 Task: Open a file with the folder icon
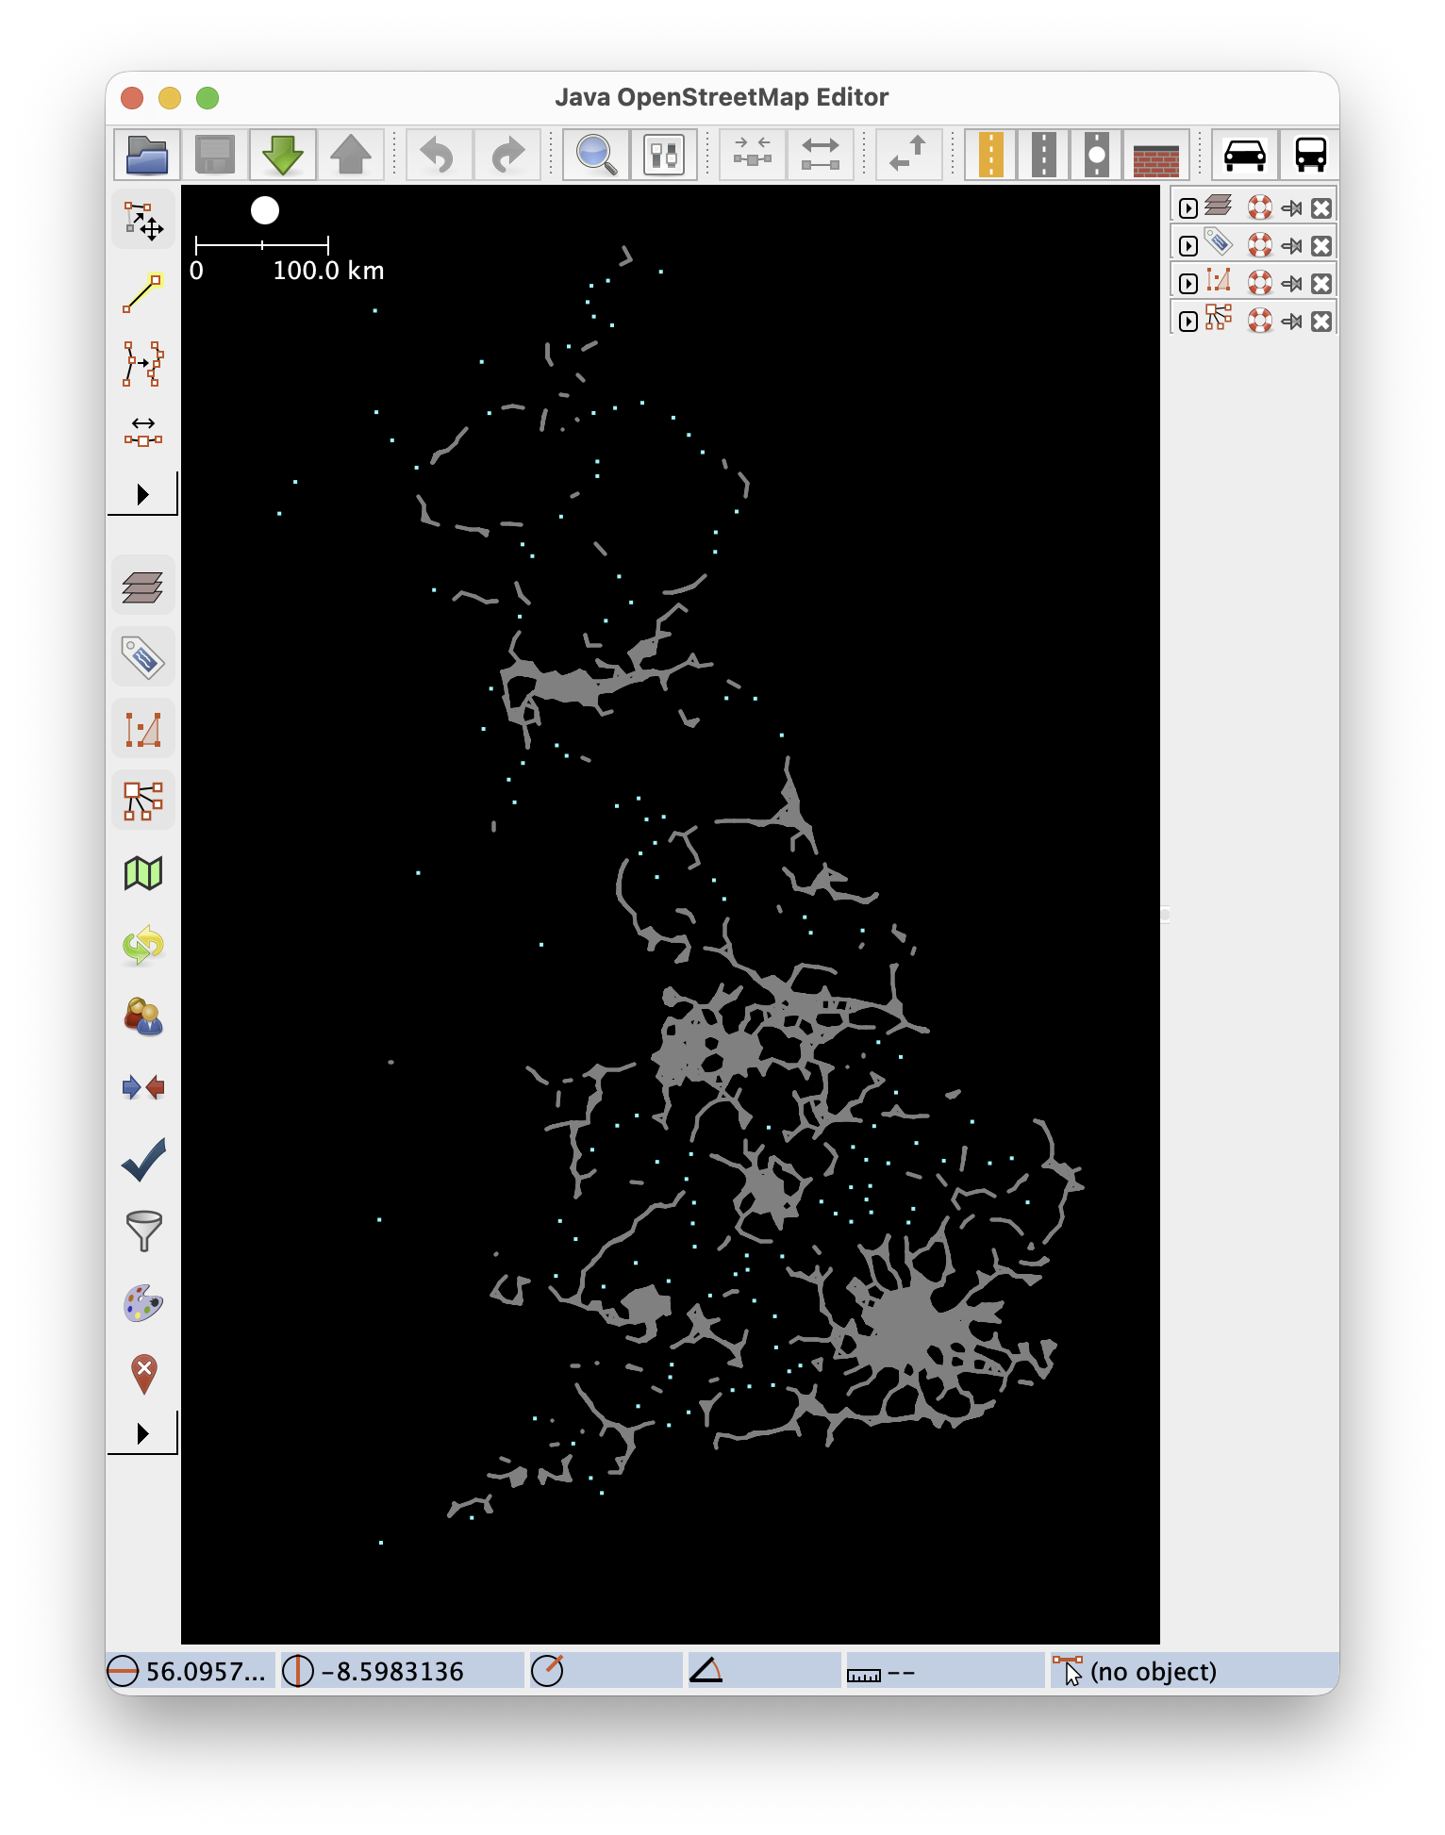[147, 155]
